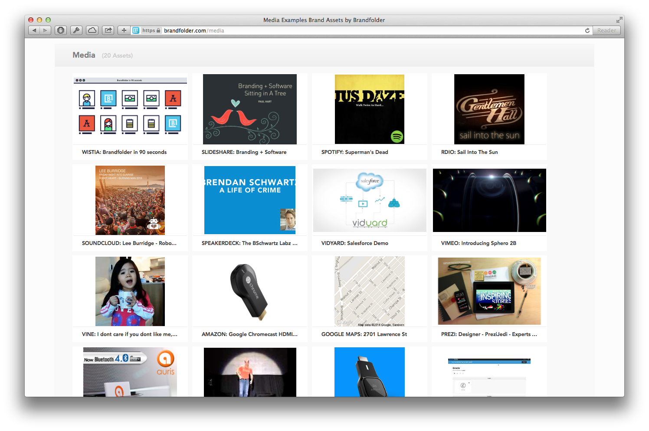Screen dimensions: 649x431
Task: Click the brandfolder.com/media address field
Action: 362,30
